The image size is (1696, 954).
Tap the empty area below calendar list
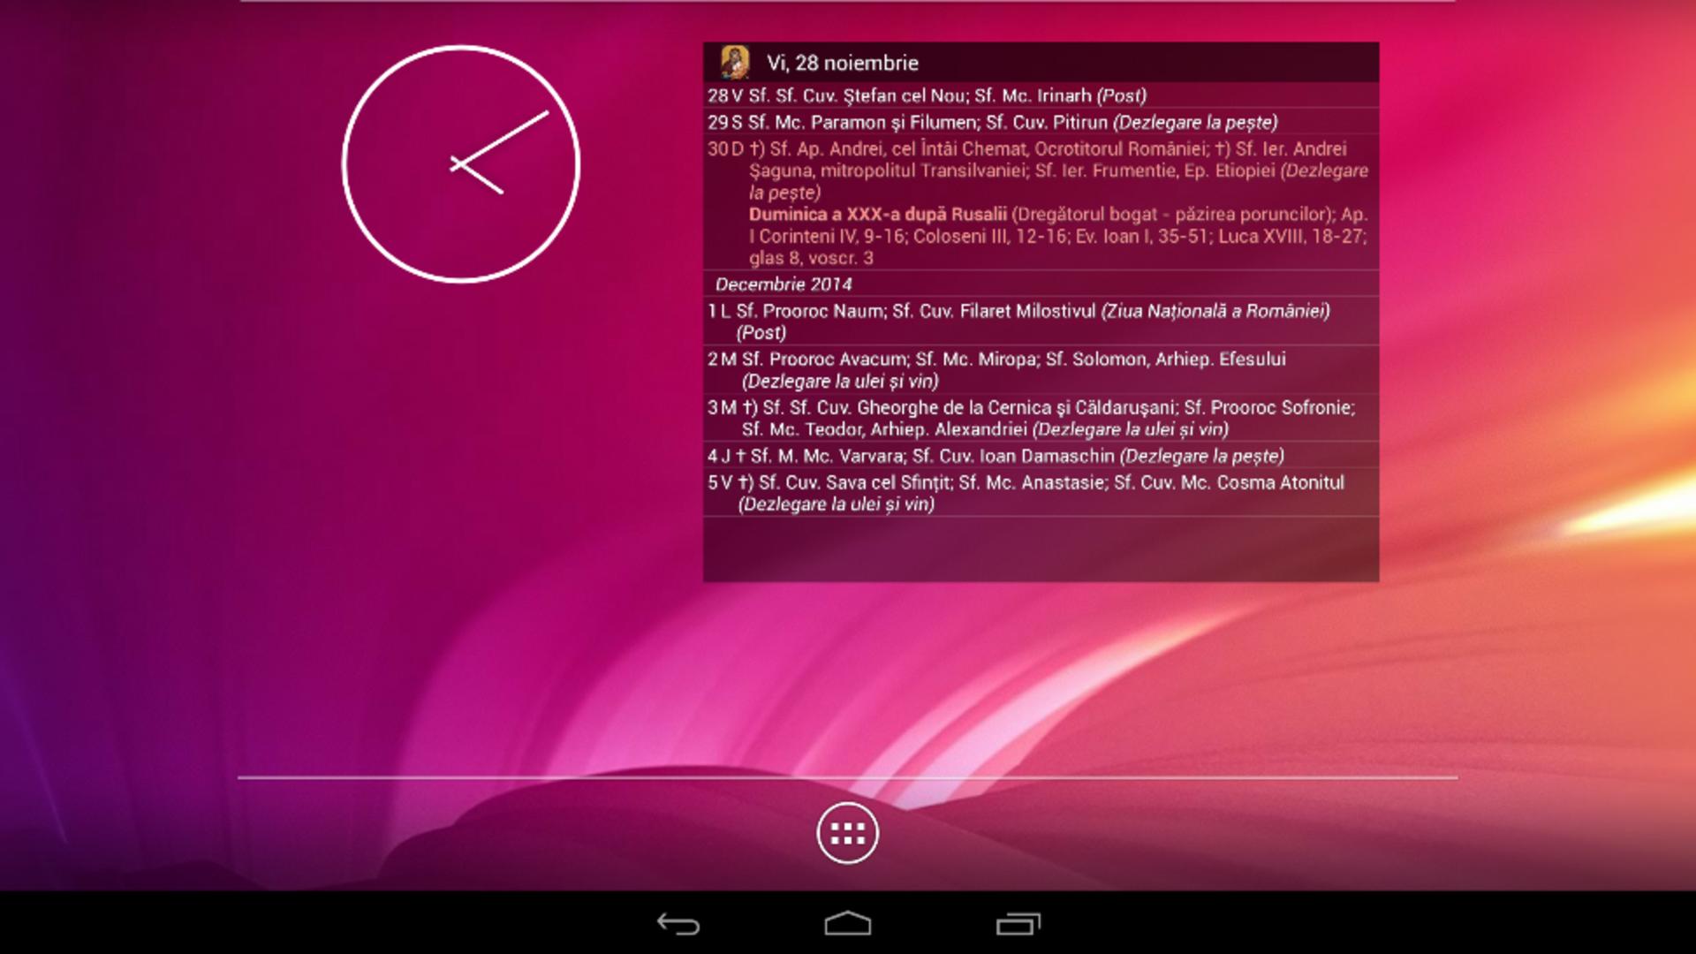coord(1040,549)
